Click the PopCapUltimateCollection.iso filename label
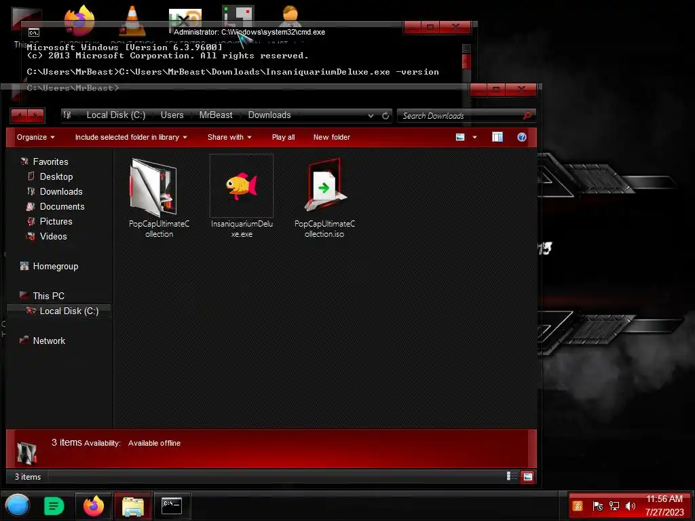 (x=324, y=229)
